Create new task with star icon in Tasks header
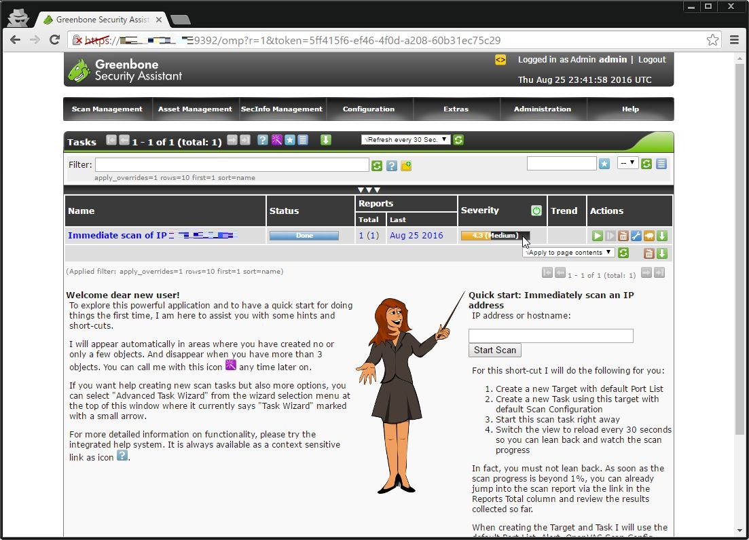This screenshot has height=540, width=749. pyautogui.click(x=290, y=140)
